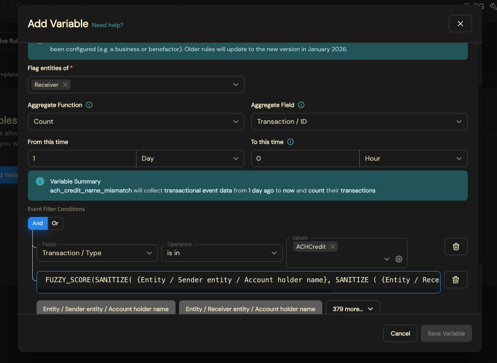Expand the Values dropdown chevron
This screenshot has width=497, height=363.
[387, 259]
